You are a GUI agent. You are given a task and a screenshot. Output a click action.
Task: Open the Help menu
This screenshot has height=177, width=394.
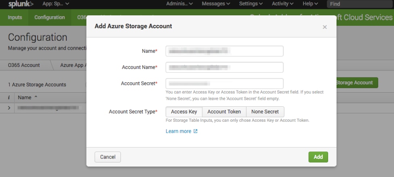pos(310,4)
